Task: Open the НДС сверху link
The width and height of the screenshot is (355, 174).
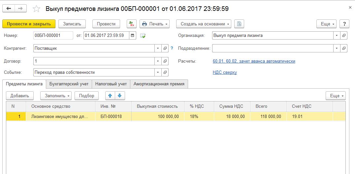Action: (225, 72)
